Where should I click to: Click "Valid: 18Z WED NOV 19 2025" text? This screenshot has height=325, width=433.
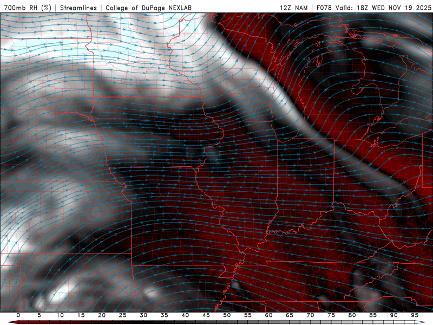[383, 8]
